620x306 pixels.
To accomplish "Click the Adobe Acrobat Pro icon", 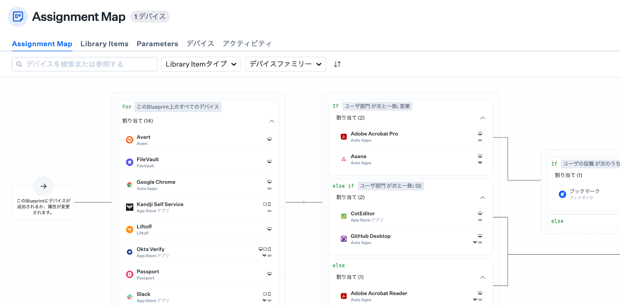I will tap(343, 136).
